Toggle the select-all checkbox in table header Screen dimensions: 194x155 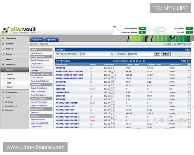[189, 64]
